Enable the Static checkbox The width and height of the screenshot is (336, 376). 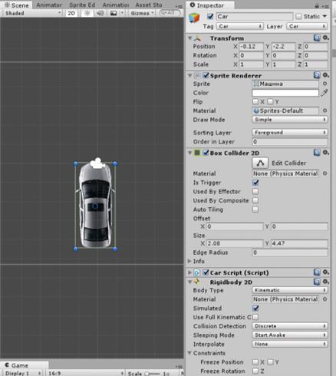298,16
